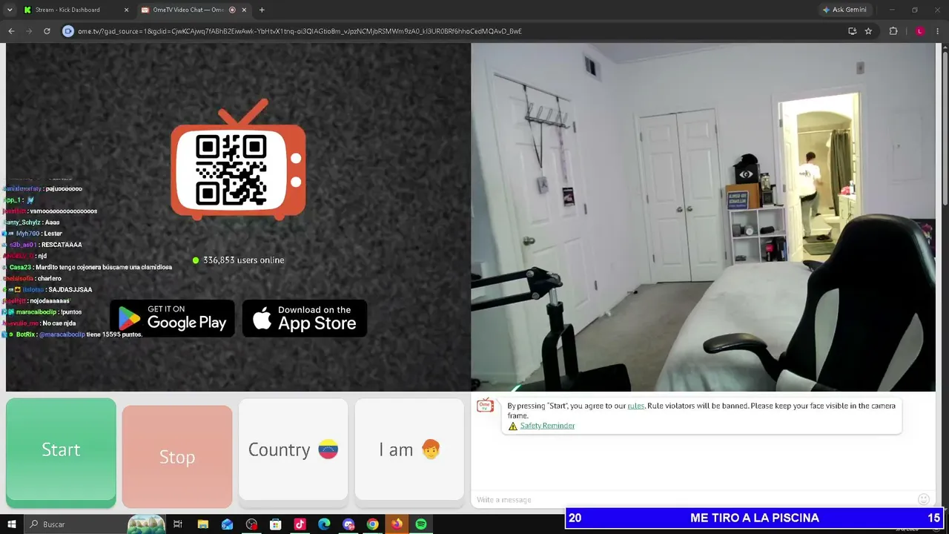Image resolution: width=949 pixels, height=534 pixels.
Task: Click the 'Write a message' input field
Action: coord(693,499)
